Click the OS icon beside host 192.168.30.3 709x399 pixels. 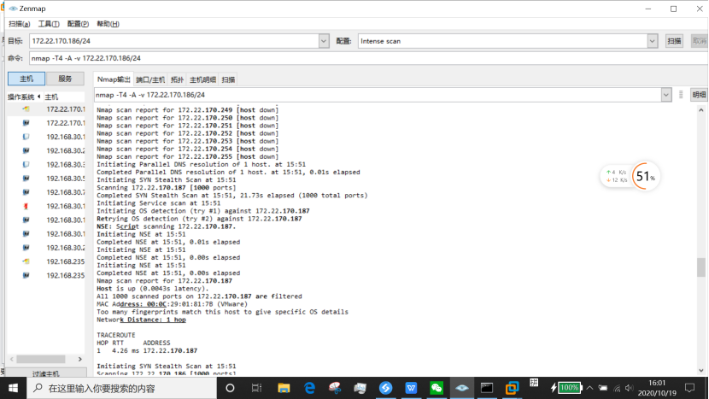26,165
